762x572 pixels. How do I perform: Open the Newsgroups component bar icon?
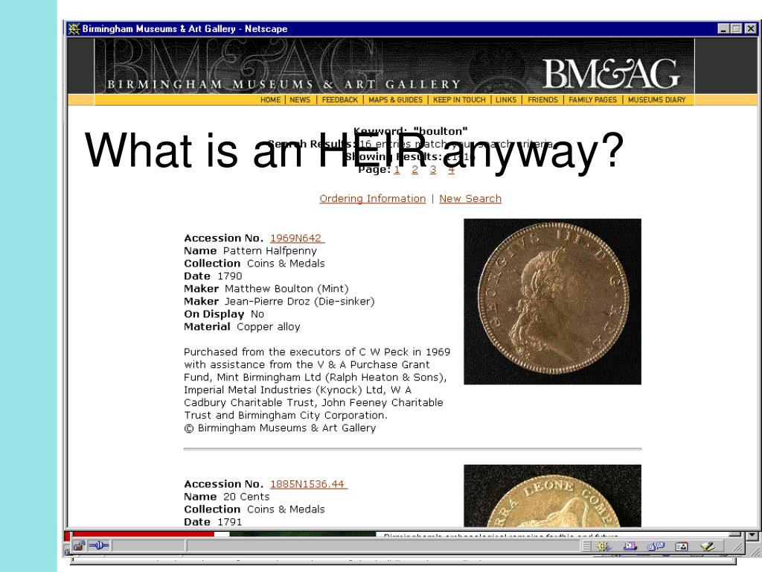pos(656,547)
